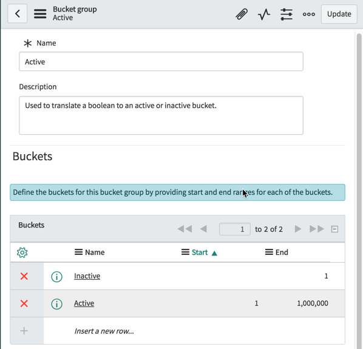Delete the Inactive bucket row
Screen dimensions: 363x349
click(24, 276)
